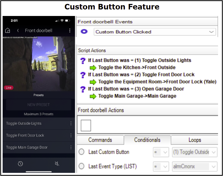Open the (1) Toggle Outside value dropdown
Screen dimensions: 223x176
point(214,152)
